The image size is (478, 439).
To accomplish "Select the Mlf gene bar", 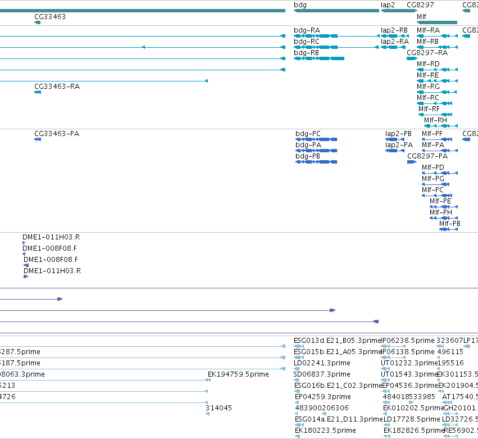I will pyautogui.click(x=437, y=22).
